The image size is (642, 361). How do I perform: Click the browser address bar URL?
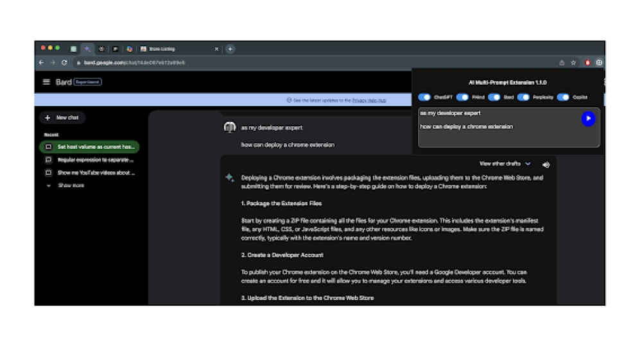point(134,63)
